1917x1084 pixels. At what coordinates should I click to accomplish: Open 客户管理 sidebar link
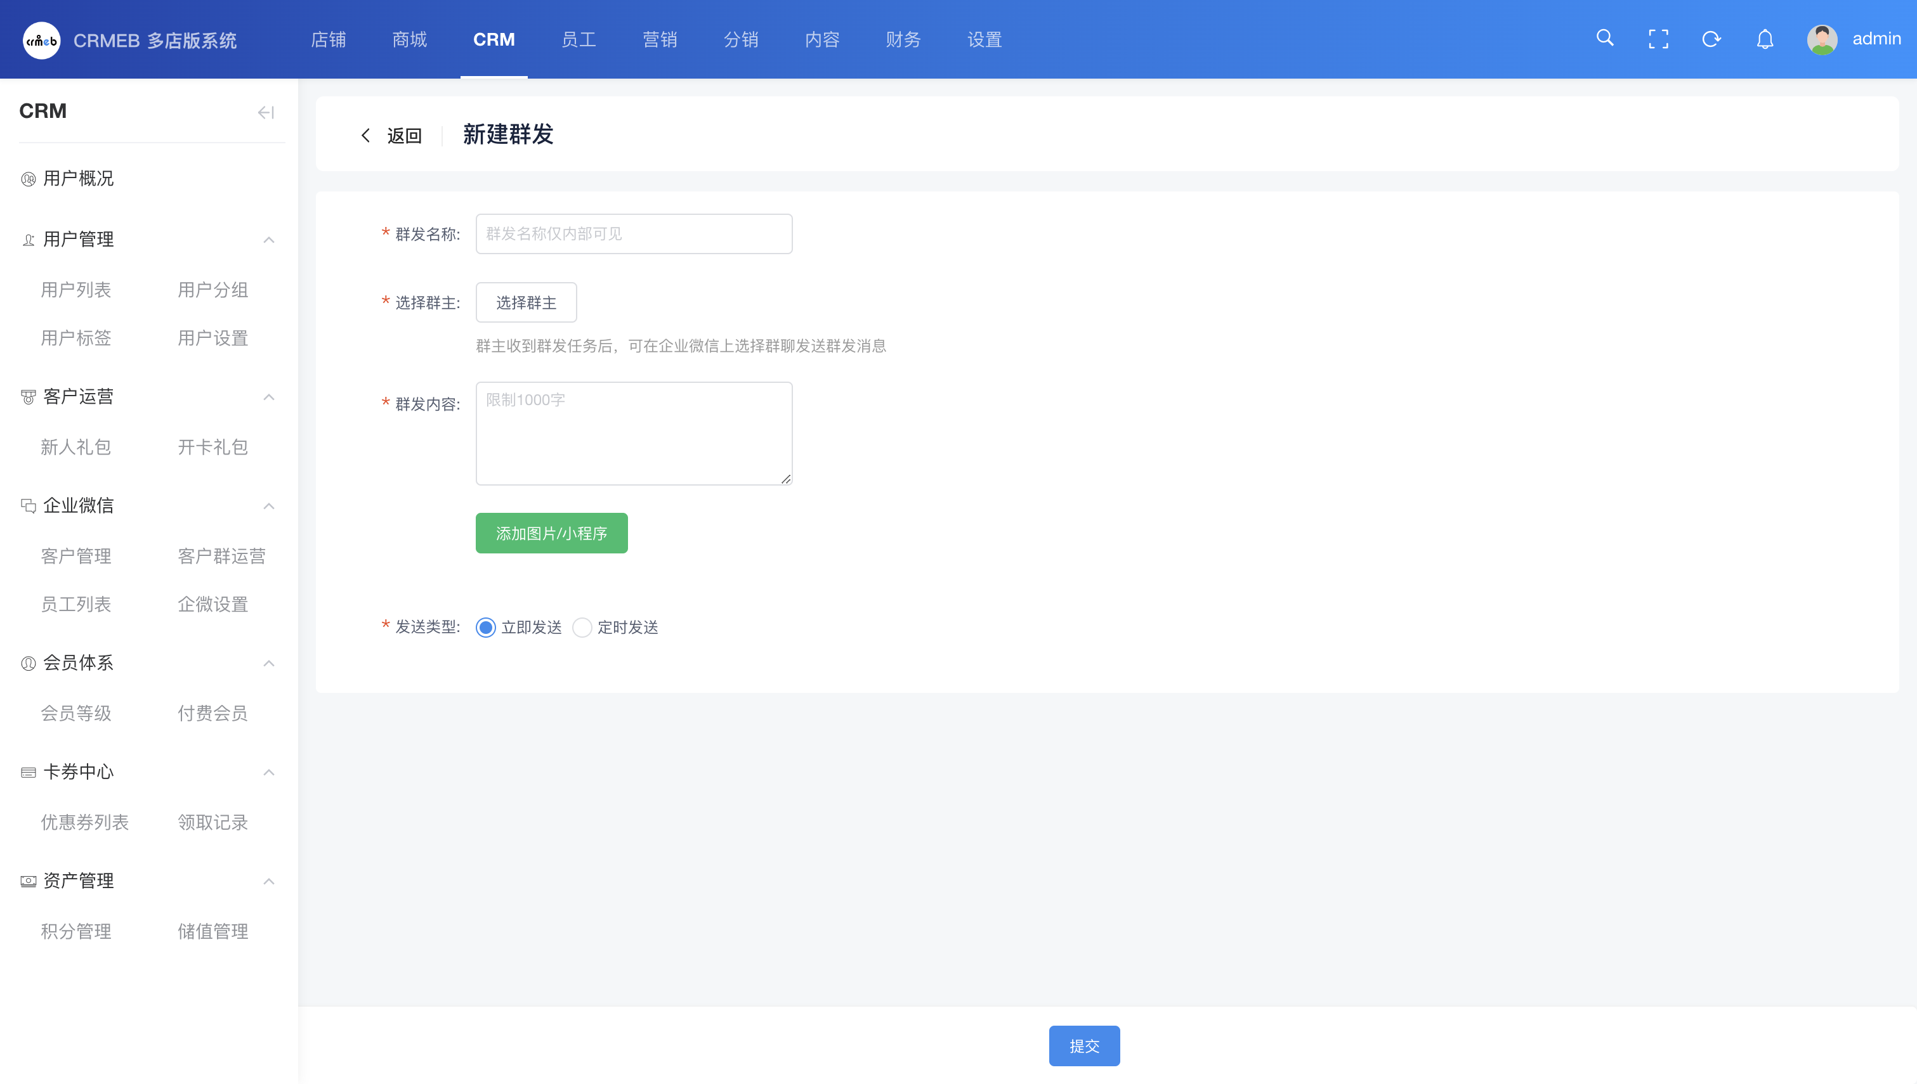pos(76,556)
